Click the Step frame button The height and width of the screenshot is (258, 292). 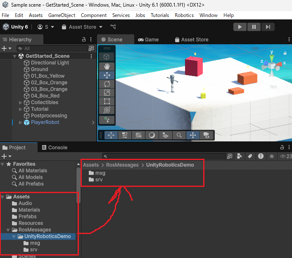(x=268, y=27)
